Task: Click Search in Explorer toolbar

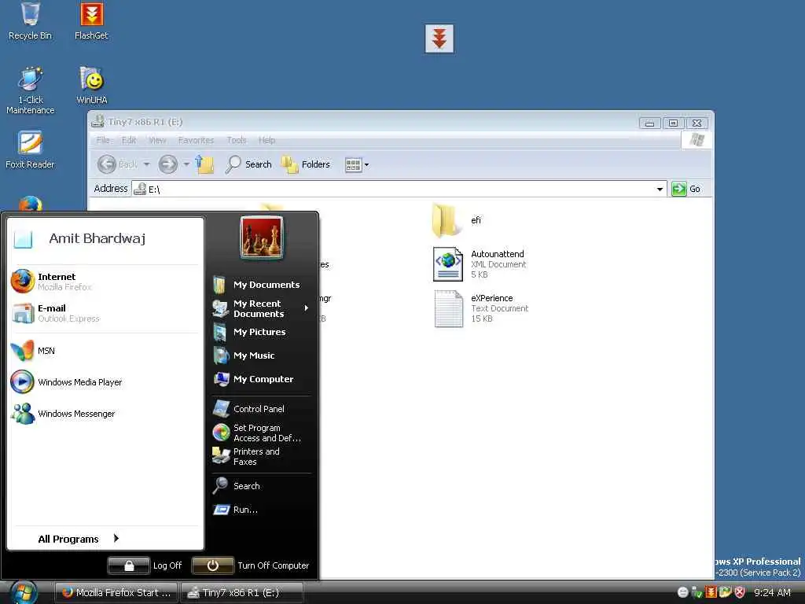Action: 248,164
